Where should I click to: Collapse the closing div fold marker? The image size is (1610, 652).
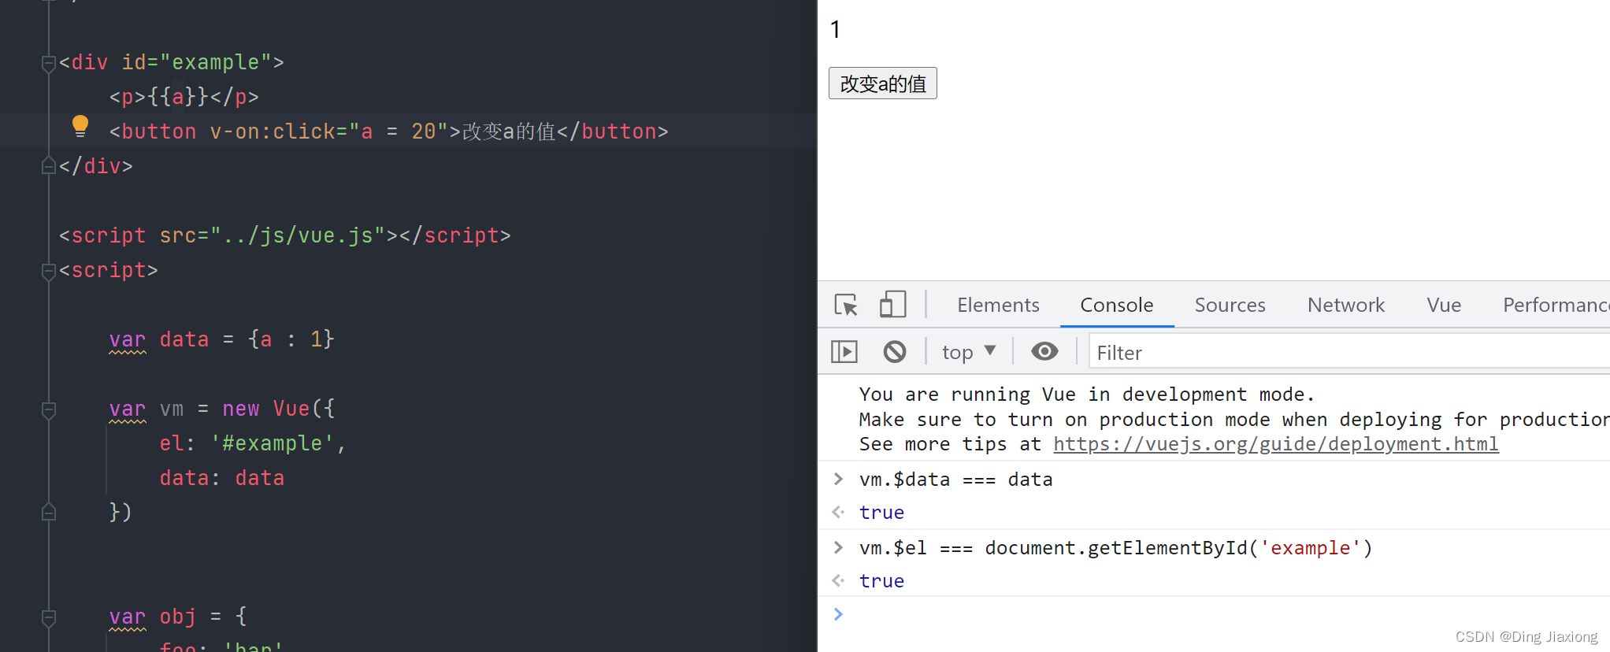click(49, 166)
